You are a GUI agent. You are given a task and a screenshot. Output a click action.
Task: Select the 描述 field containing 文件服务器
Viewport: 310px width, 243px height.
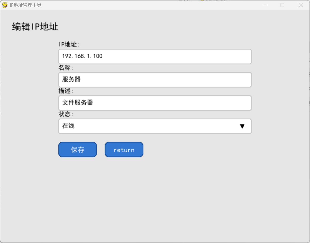coord(155,103)
